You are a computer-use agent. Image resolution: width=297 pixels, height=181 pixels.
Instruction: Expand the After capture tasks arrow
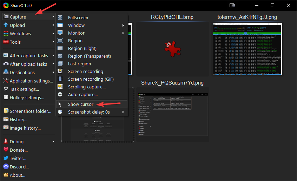(53, 56)
